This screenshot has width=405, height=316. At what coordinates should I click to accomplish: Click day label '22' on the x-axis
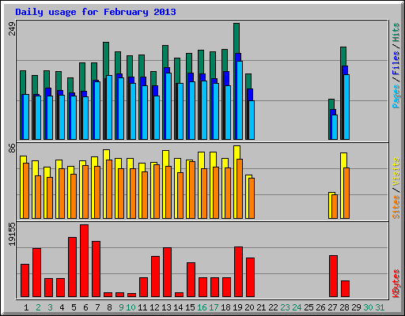click(273, 307)
